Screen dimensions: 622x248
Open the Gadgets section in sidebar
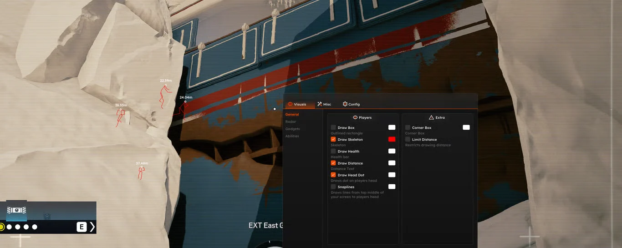pyautogui.click(x=292, y=129)
